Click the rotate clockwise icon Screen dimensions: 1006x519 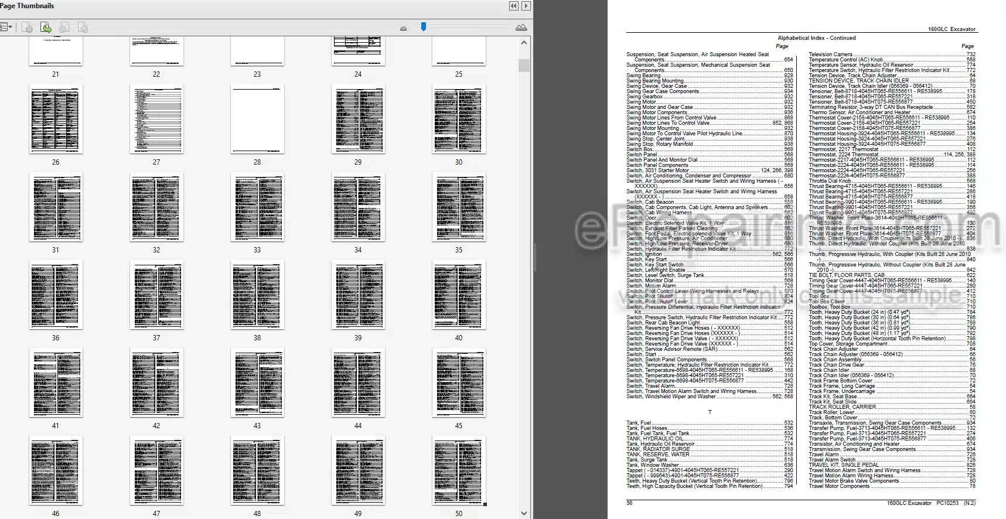pos(83,27)
